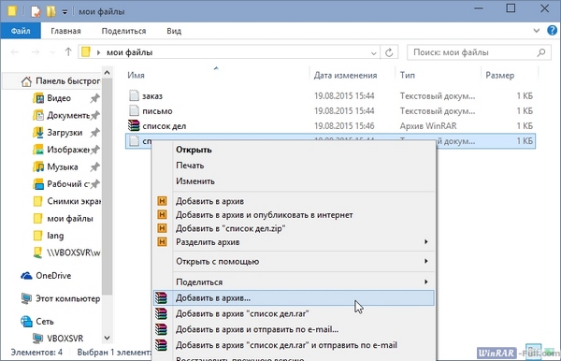
Task: Click the WinRAR icon beside 'Добавить в архив...'
Action: click(161, 297)
